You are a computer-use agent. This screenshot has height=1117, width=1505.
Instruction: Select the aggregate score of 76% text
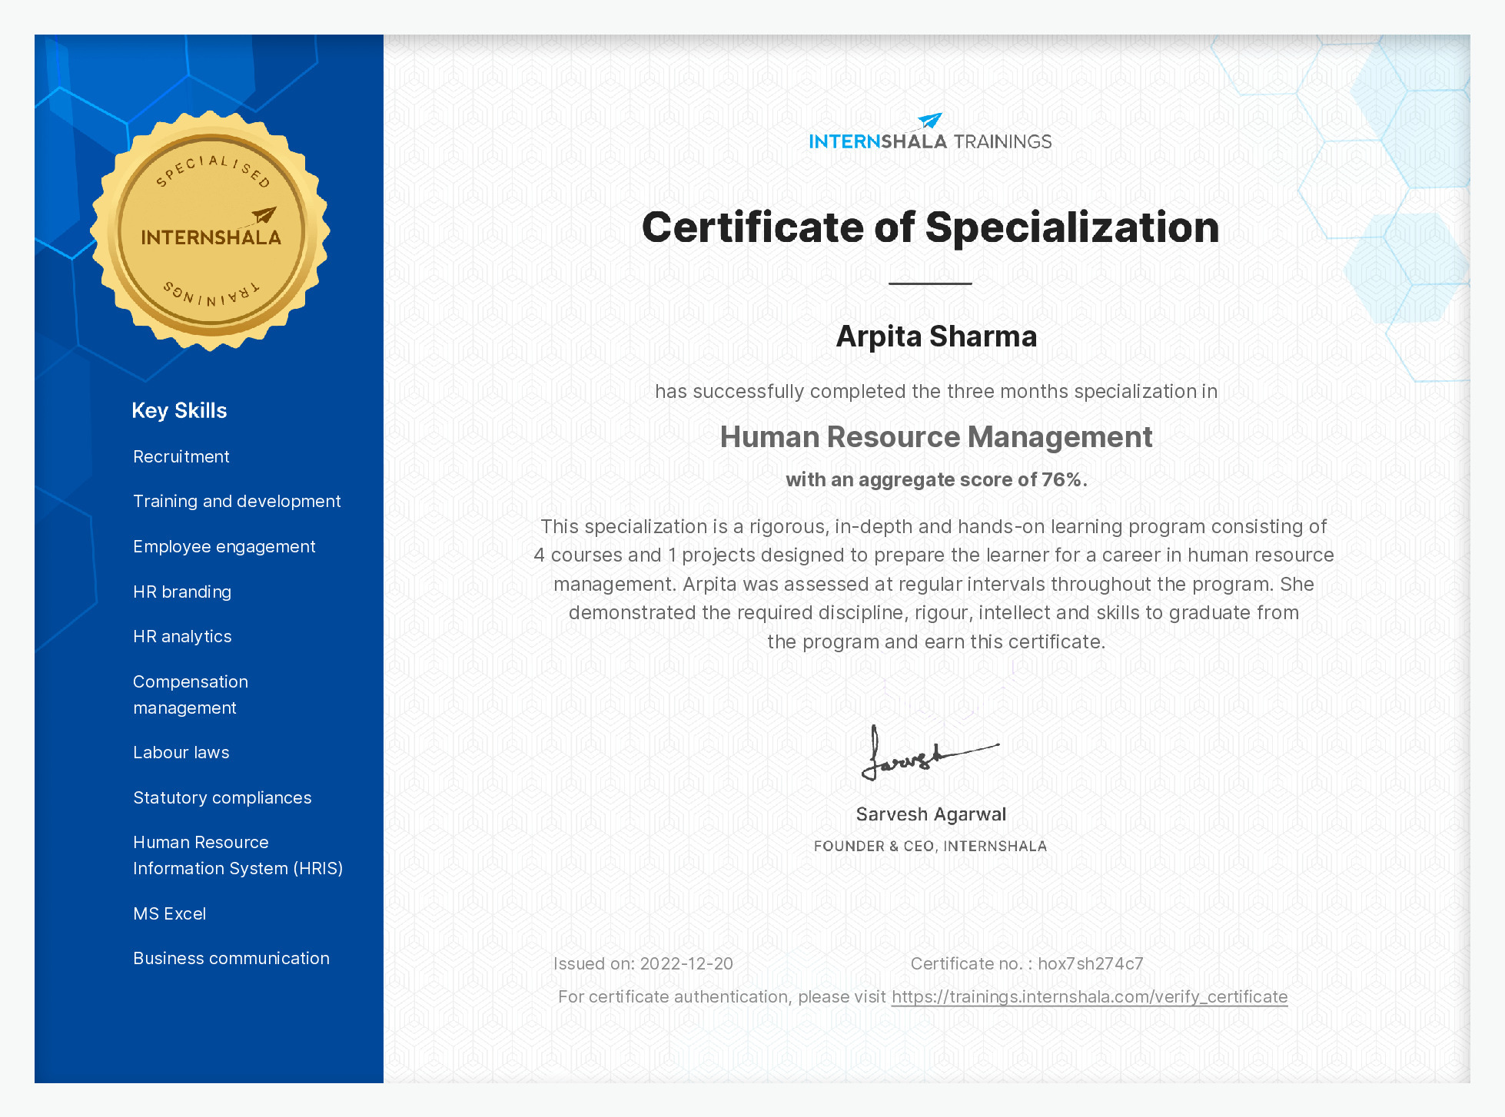tap(935, 479)
